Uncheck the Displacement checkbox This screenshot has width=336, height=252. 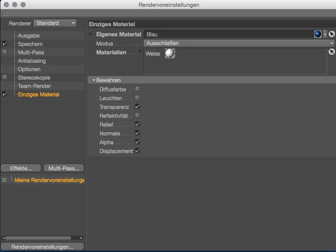click(x=138, y=151)
